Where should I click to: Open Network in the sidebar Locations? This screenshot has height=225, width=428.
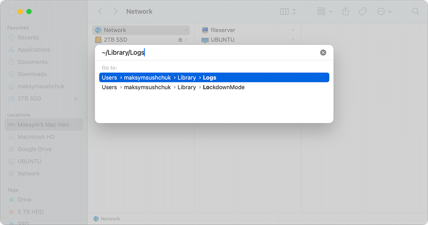tap(29, 174)
